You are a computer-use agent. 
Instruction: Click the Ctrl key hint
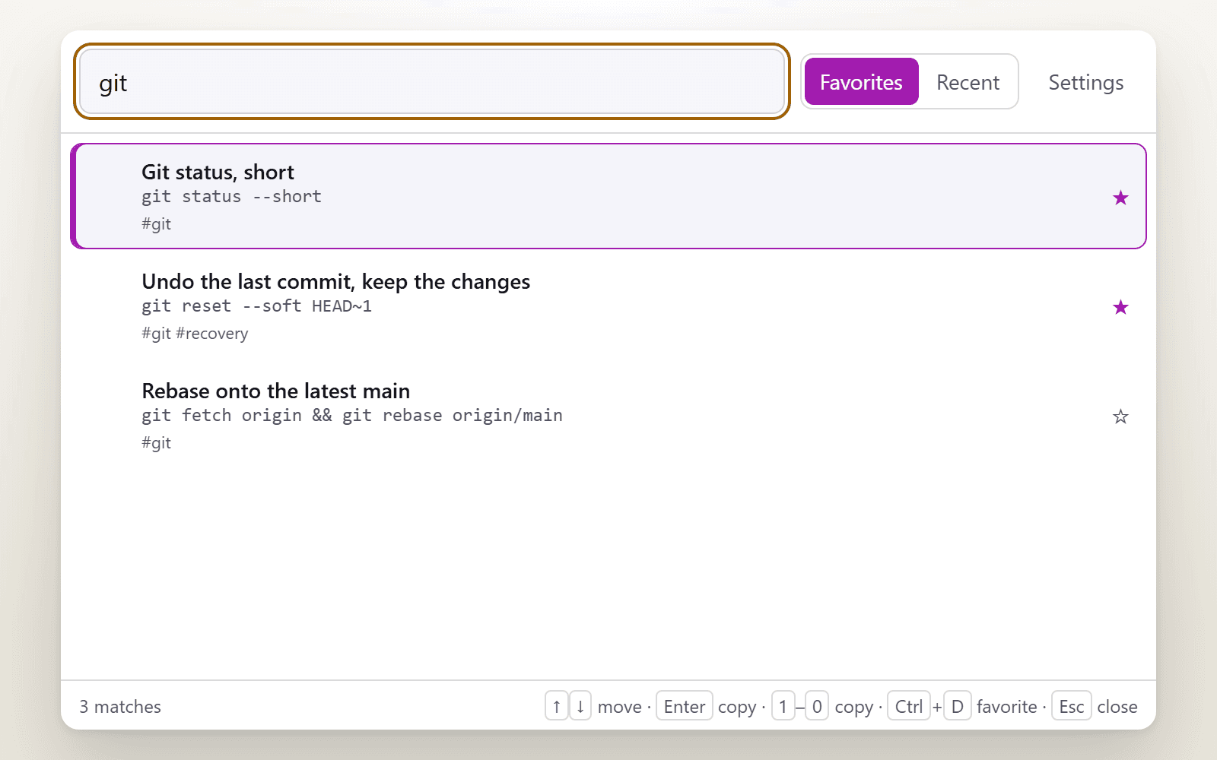point(909,706)
